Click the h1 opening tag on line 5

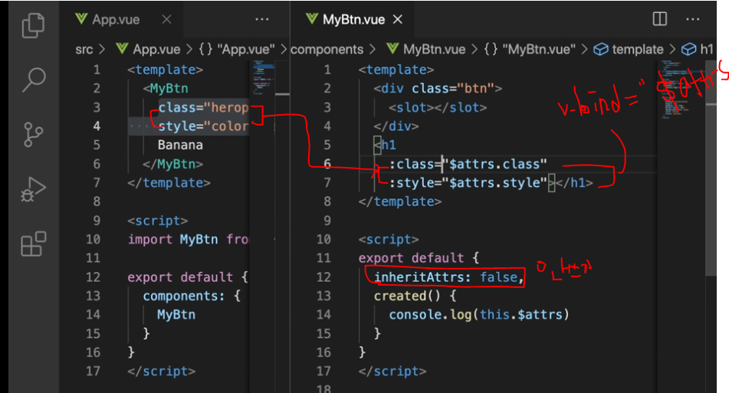click(386, 145)
